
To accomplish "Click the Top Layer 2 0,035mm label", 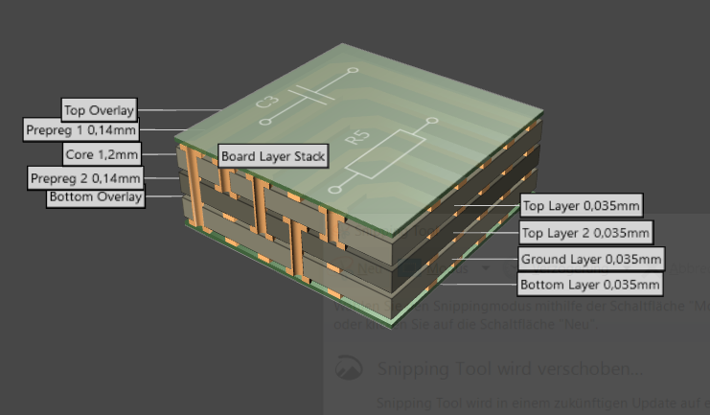I will 584,232.
